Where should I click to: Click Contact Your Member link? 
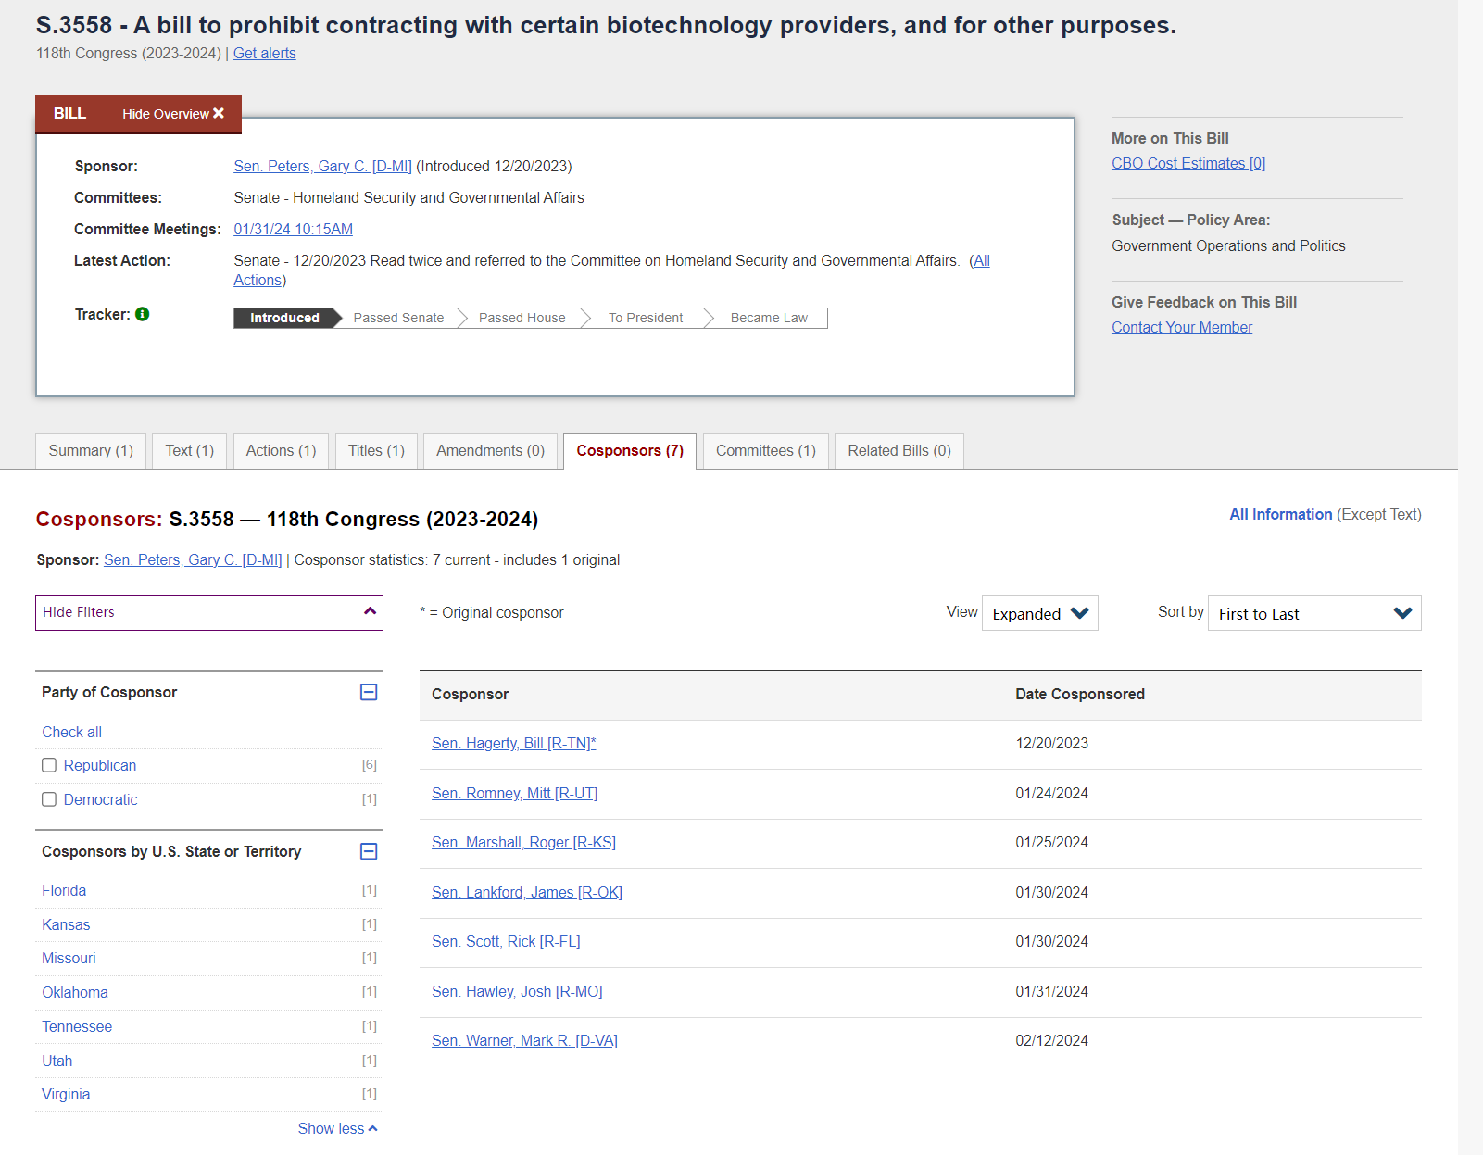click(1181, 327)
